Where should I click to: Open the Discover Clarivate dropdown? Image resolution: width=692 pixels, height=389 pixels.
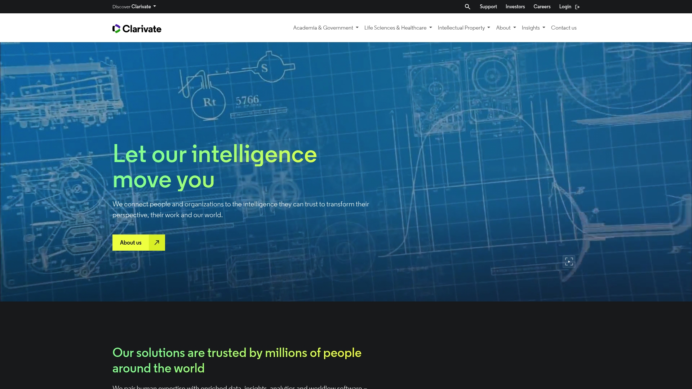134,6
